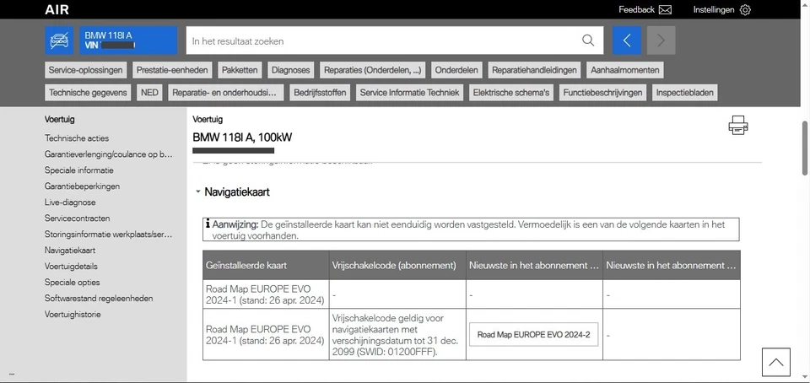Open Functiebeschrijvingen tab
The image size is (810, 383).
(602, 93)
